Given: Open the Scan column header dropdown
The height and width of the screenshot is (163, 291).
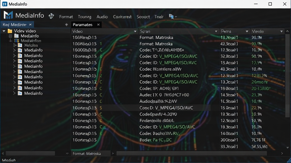Looking at the screenshot, I should [x=216, y=31].
